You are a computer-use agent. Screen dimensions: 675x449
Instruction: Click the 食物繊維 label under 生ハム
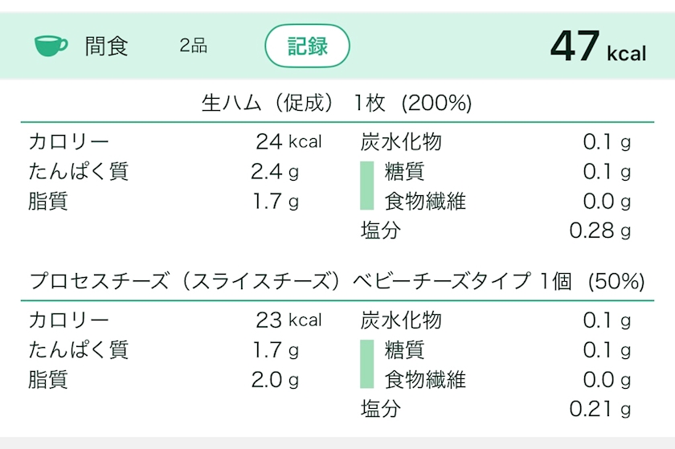tap(425, 201)
